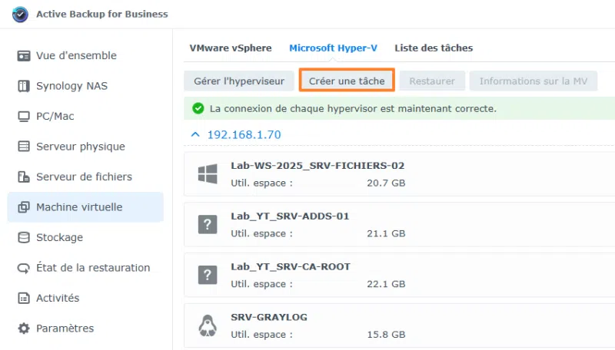Switch to the VMware vSphere tab
Viewport: 615px width, 350px height.
click(x=231, y=48)
